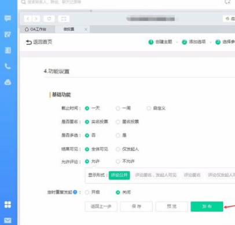Viewport: 235px width, 225px height.
Task: Jump to step 创建主题
Action: pyautogui.click(x=160, y=42)
